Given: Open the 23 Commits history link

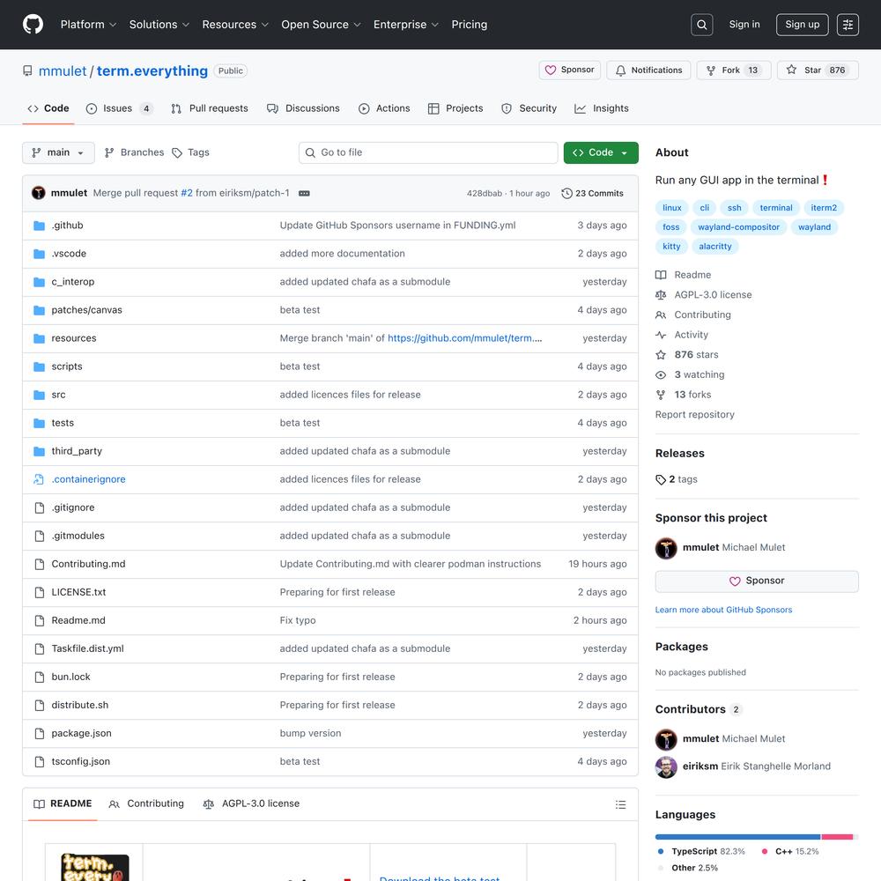Looking at the screenshot, I should point(593,193).
